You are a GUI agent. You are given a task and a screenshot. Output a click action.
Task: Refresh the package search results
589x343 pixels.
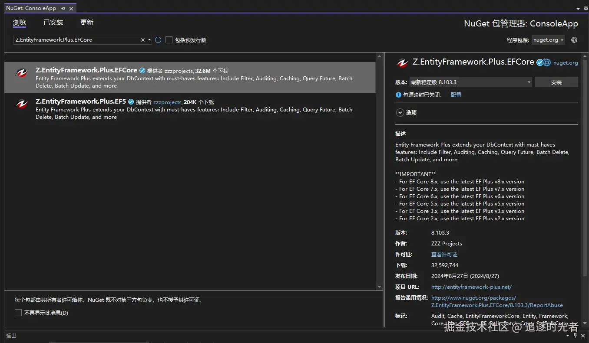[158, 40]
